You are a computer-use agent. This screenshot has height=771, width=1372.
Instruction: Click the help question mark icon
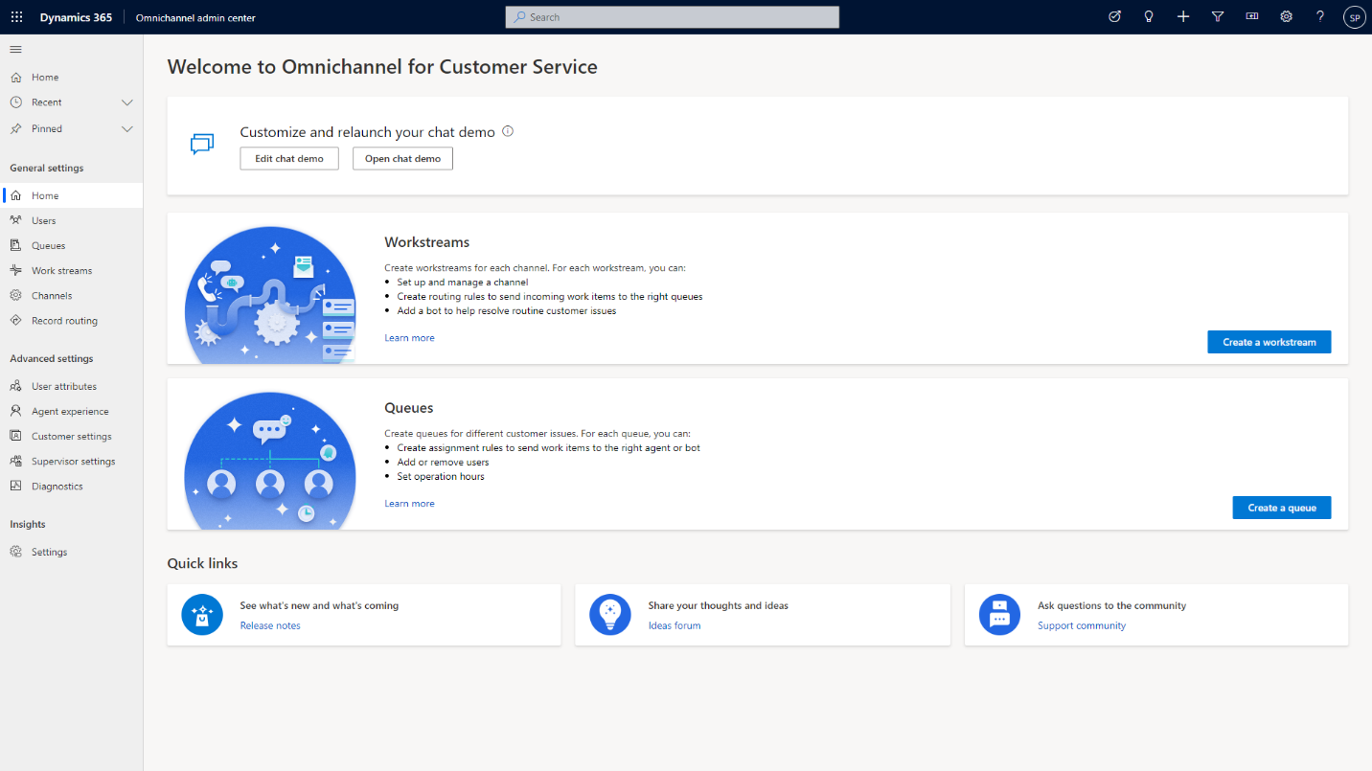pos(1320,16)
